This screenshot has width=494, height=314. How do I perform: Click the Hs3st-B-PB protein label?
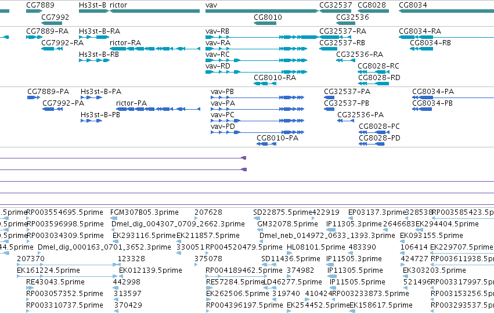(x=100, y=115)
